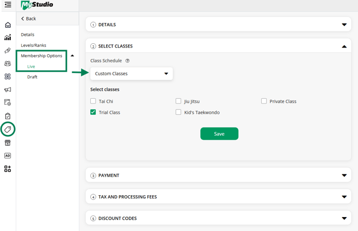Select Draft under Membership Options
This screenshot has width=358, height=231.
click(33, 77)
